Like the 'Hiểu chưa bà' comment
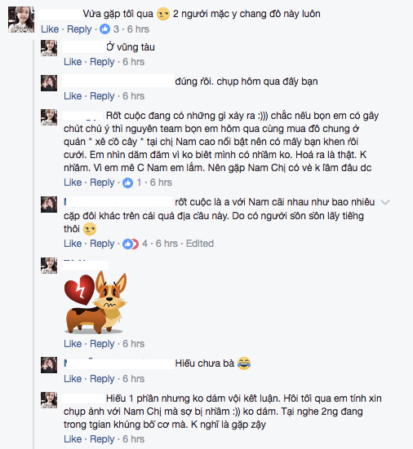 point(73,379)
